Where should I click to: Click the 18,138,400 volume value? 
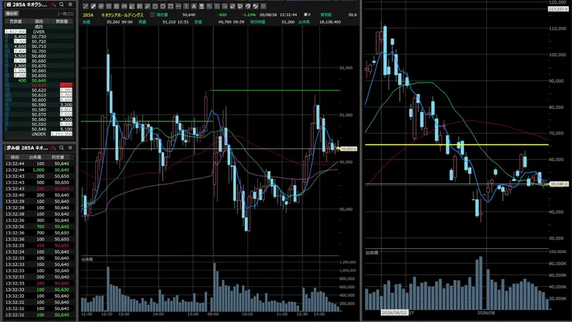(x=330, y=22)
